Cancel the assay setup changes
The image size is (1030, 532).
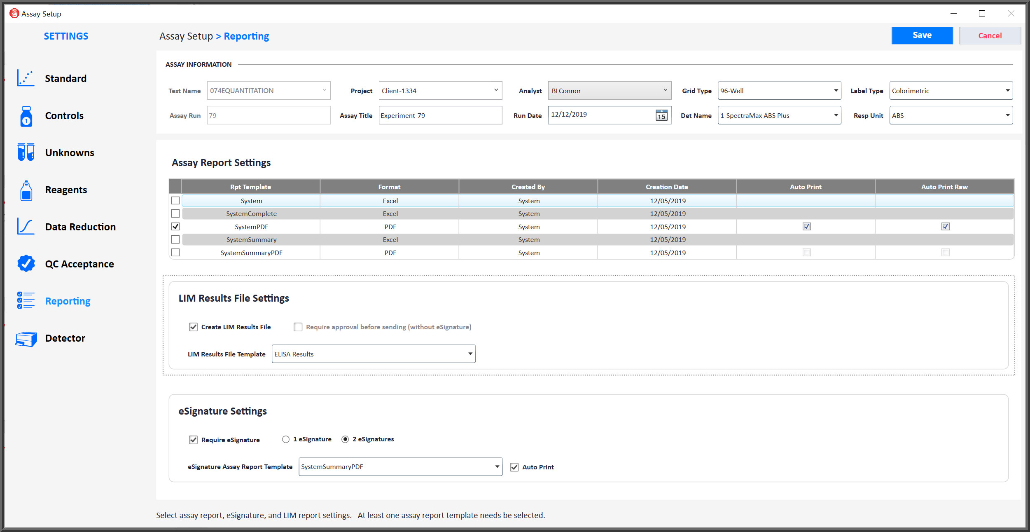coord(990,35)
